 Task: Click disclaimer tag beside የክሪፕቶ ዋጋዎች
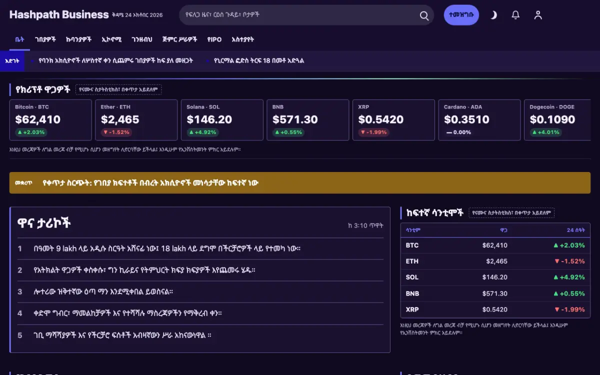(118, 89)
